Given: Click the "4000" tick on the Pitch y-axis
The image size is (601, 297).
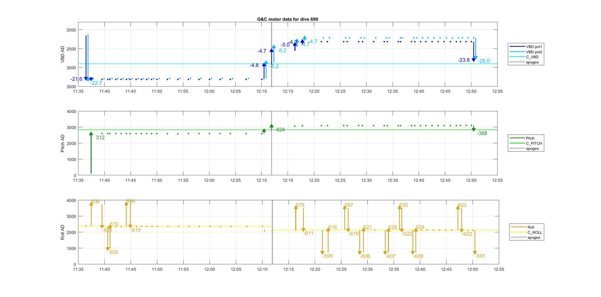Looking at the screenshot, I should tap(71, 111).
